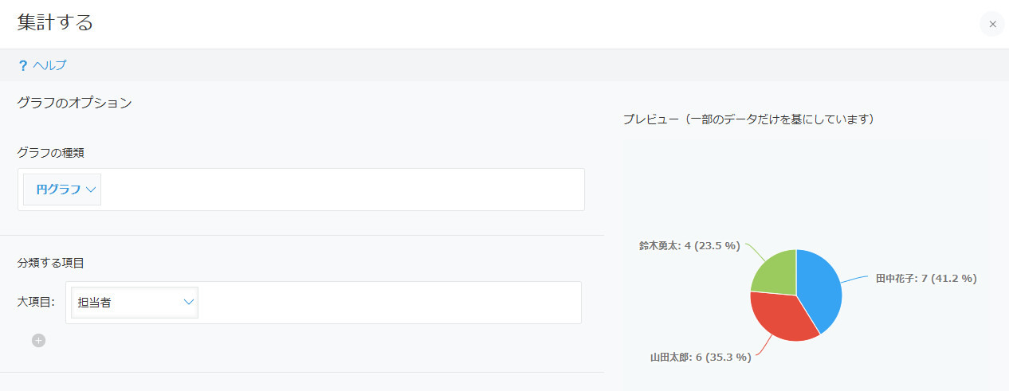
Task: Open the ヘルプ link
Action: 49,65
